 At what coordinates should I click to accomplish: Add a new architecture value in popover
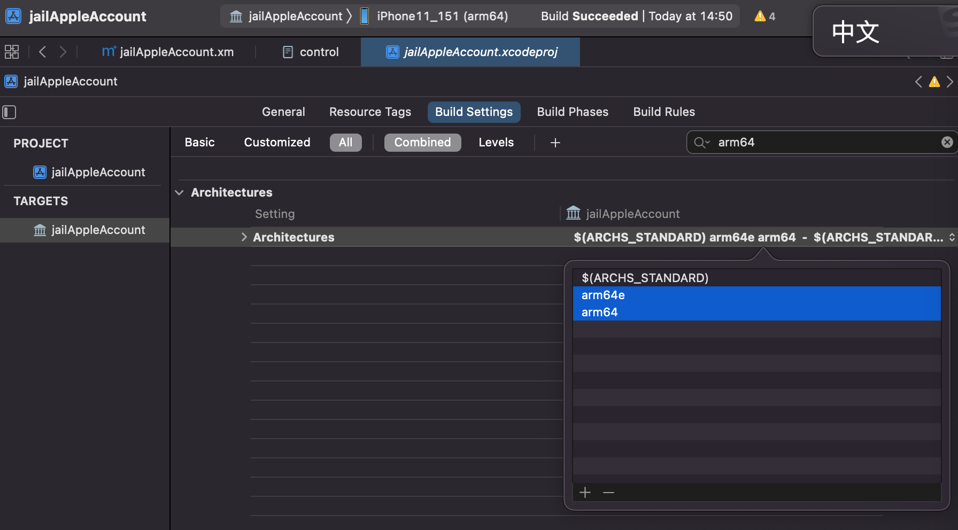pyautogui.click(x=585, y=492)
